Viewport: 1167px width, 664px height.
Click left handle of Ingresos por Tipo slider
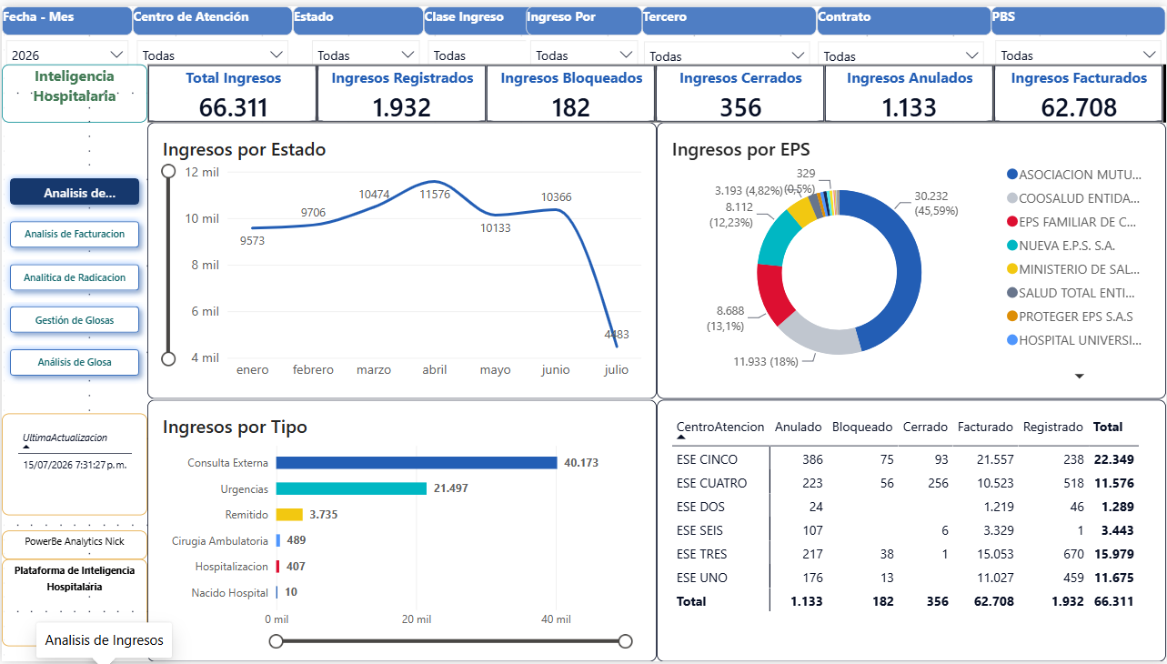pyautogui.click(x=277, y=641)
